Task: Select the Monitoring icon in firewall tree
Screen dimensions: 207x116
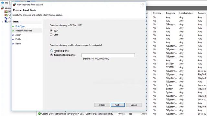Action: point(6,22)
